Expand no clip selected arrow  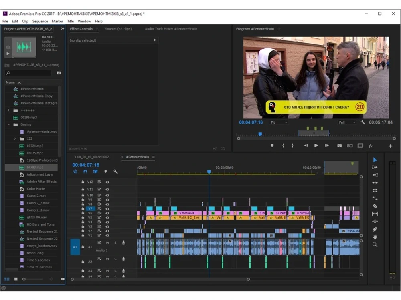155,40
